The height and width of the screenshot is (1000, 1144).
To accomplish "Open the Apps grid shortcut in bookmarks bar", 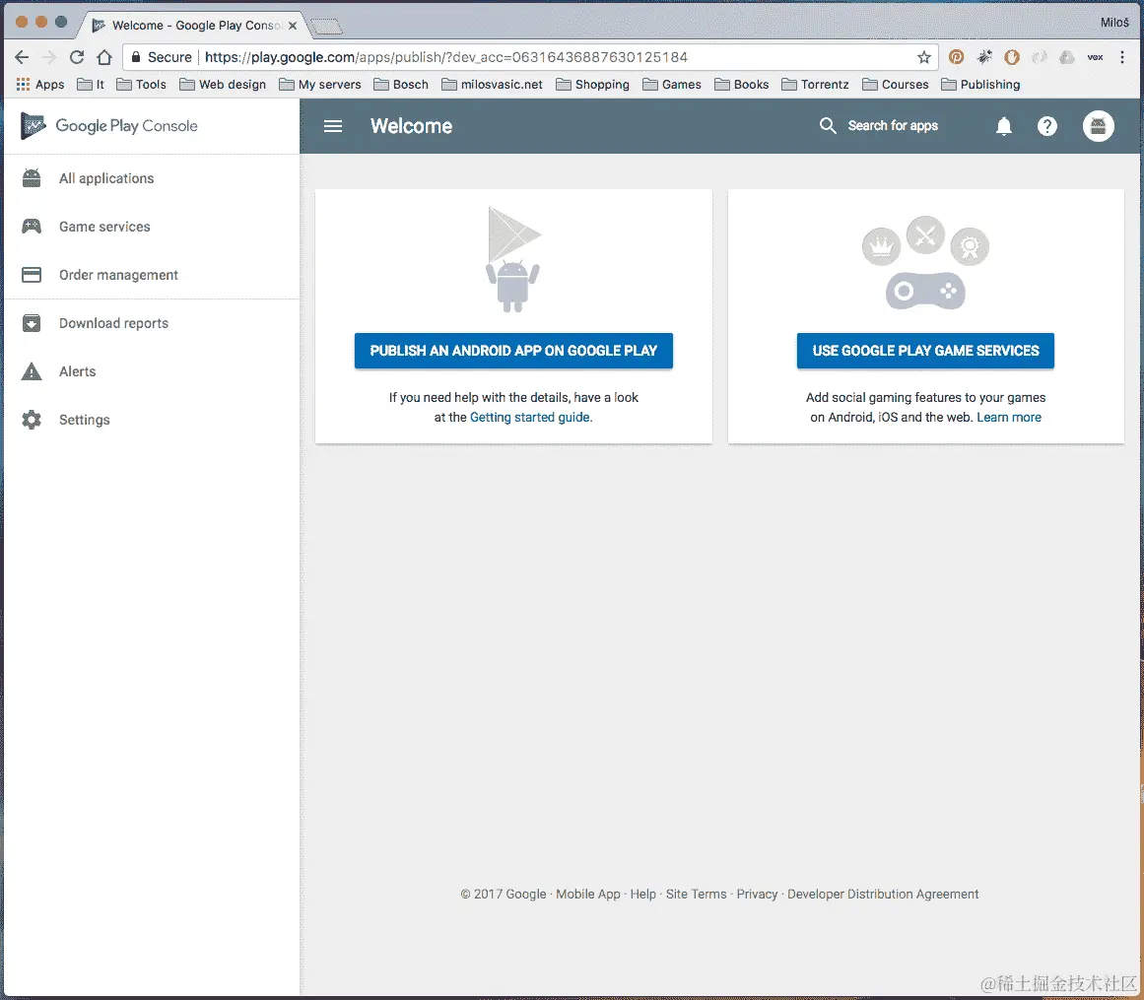I will click(x=40, y=85).
